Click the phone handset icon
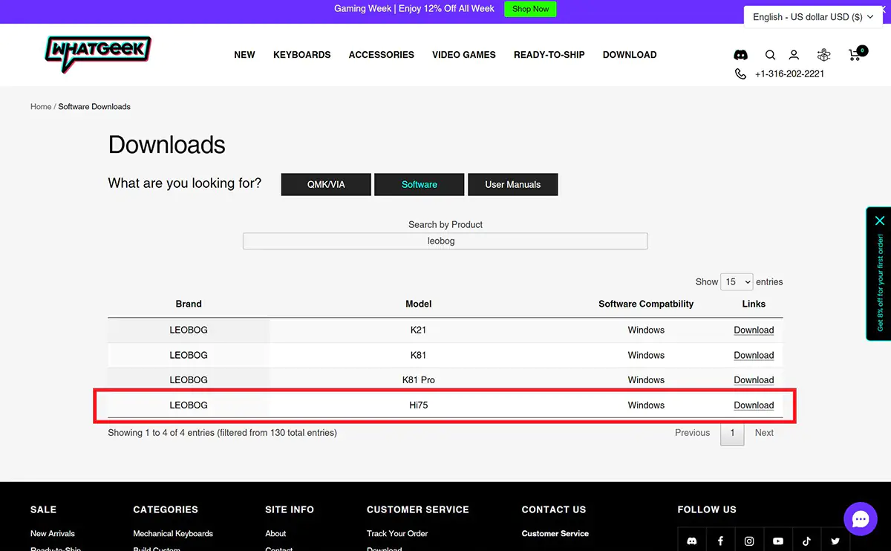 pyautogui.click(x=740, y=74)
